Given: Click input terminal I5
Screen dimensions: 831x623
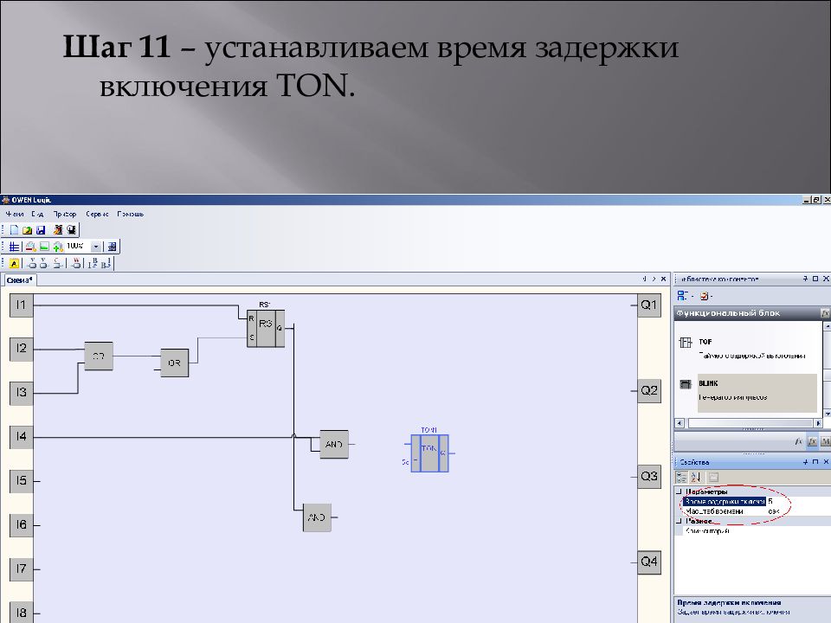Looking at the screenshot, I should [x=21, y=480].
